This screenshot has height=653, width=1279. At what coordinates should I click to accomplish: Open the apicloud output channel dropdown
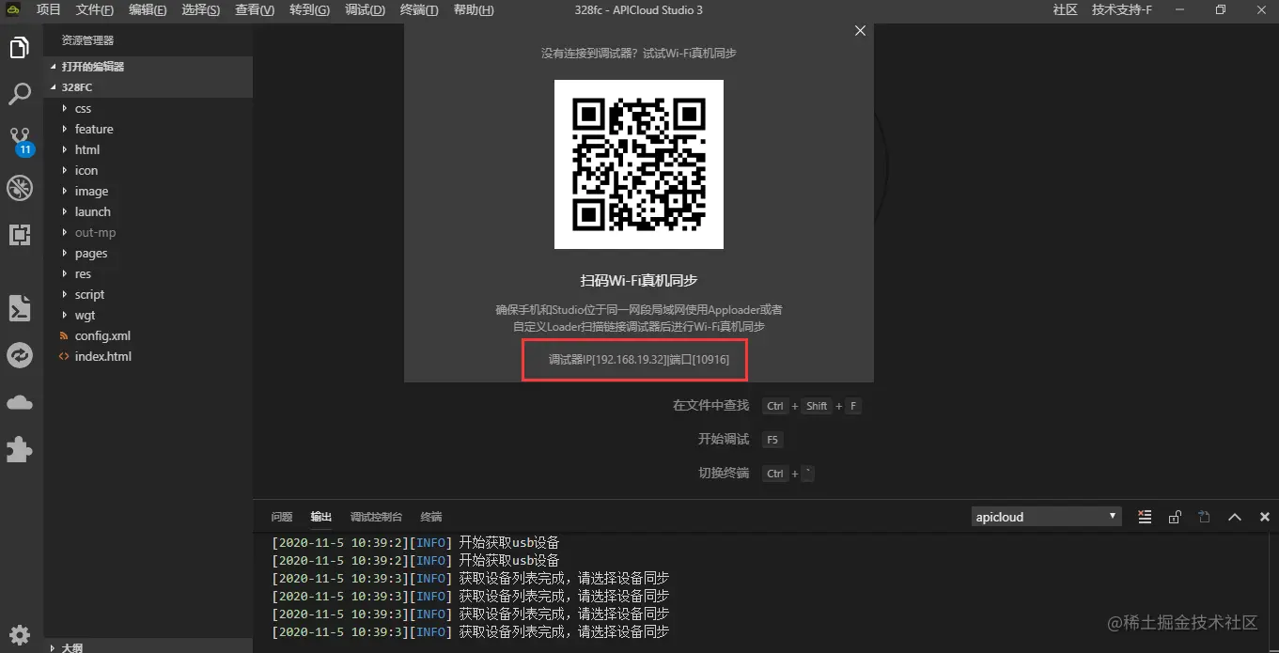point(1047,517)
